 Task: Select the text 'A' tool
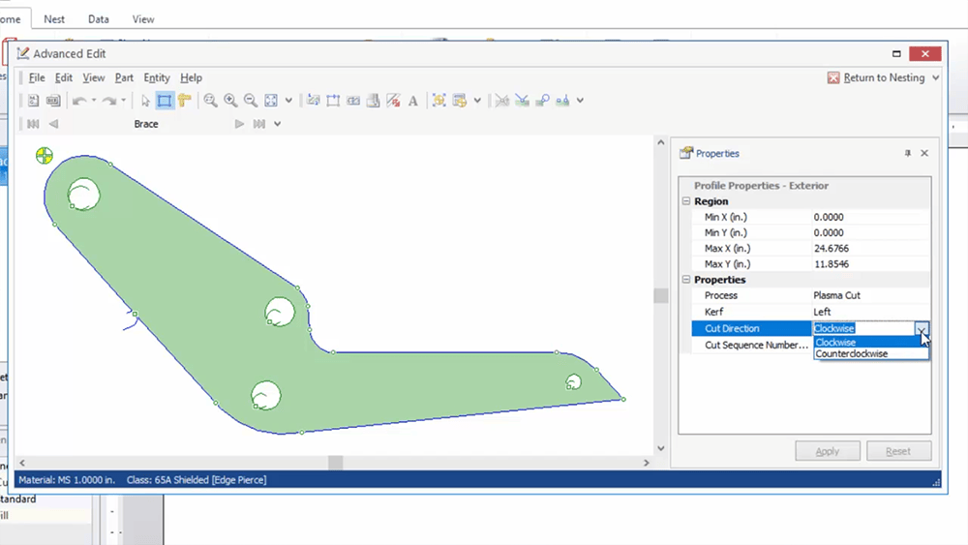pos(412,101)
